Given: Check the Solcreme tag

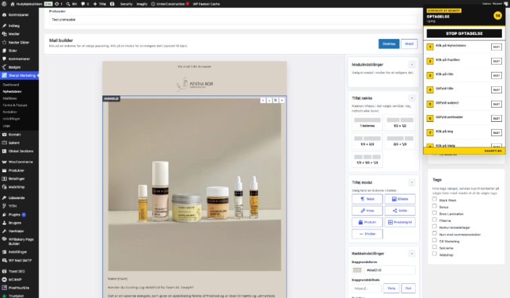Looking at the screenshot, I should pyautogui.click(x=435, y=247).
